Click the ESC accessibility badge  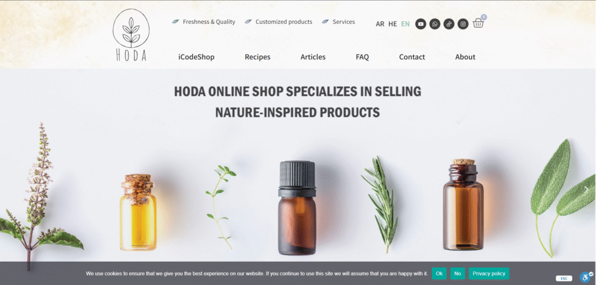[564, 279]
